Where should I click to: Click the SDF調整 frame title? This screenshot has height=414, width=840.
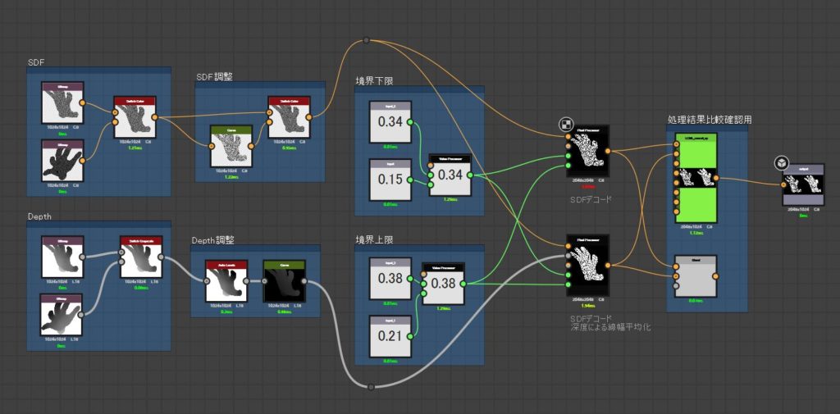(x=214, y=76)
